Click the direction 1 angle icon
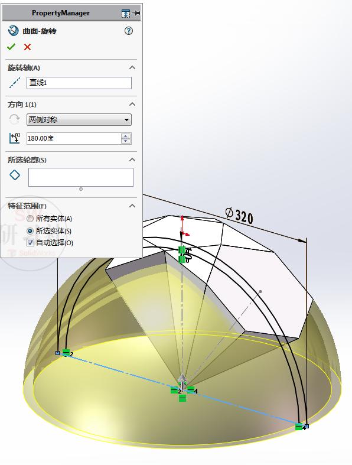Image resolution: width=352 pixels, height=465 pixels. coord(15,138)
